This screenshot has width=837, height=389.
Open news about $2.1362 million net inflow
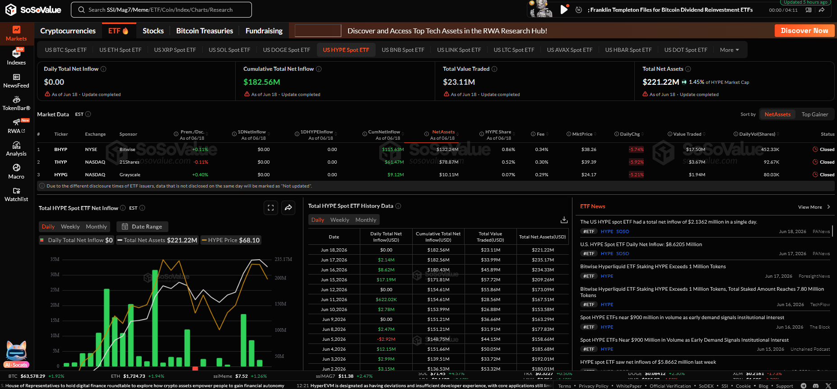pyautogui.click(x=668, y=222)
